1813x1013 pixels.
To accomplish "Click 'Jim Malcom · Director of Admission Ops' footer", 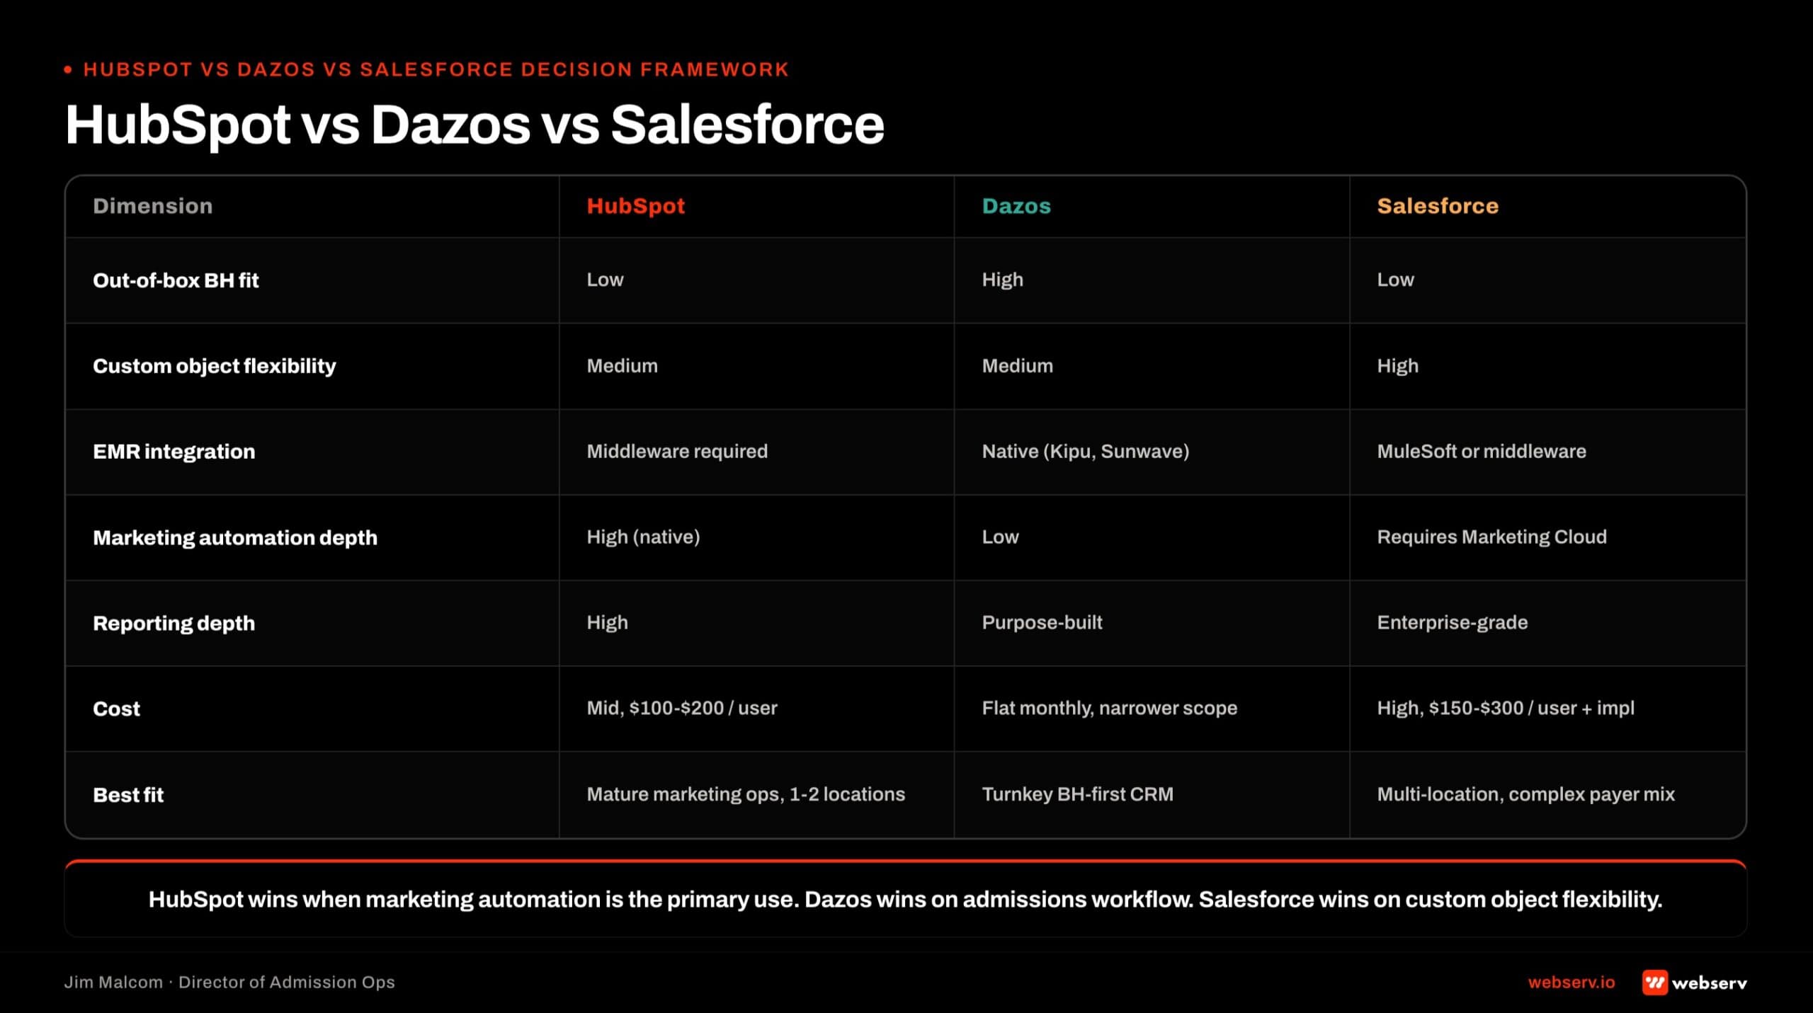I will pyautogui.click(x=229, y=983).
